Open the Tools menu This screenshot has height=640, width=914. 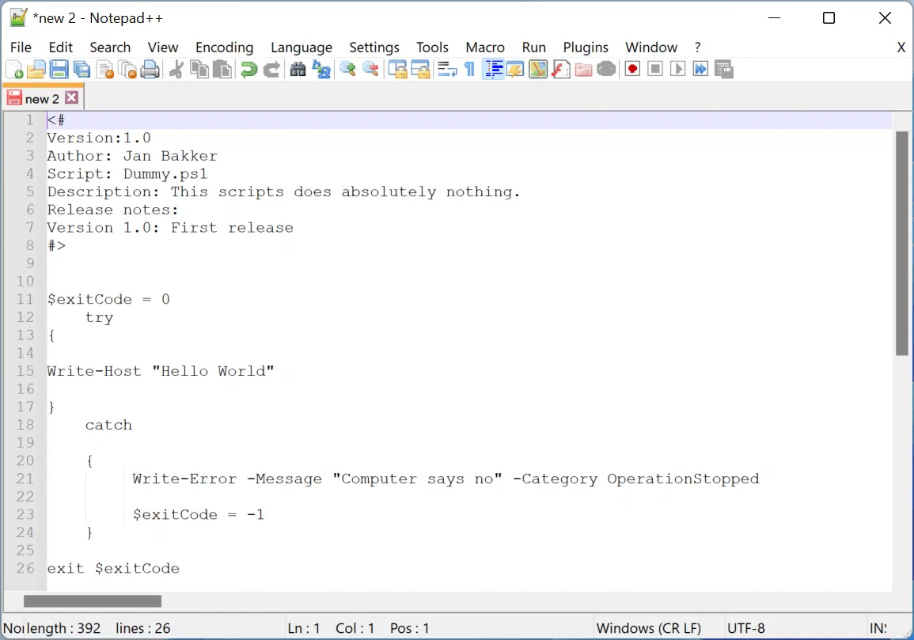pyautogui.click(x=432, y=47)
